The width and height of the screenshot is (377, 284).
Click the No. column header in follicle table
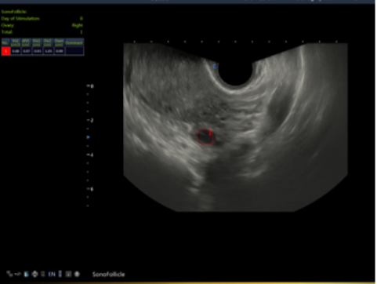[x=6, y=42]
